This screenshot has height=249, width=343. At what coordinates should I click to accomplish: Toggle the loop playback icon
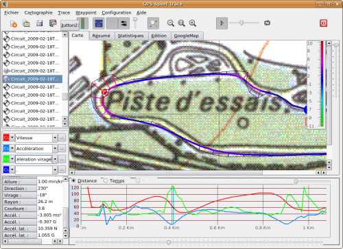267,23
